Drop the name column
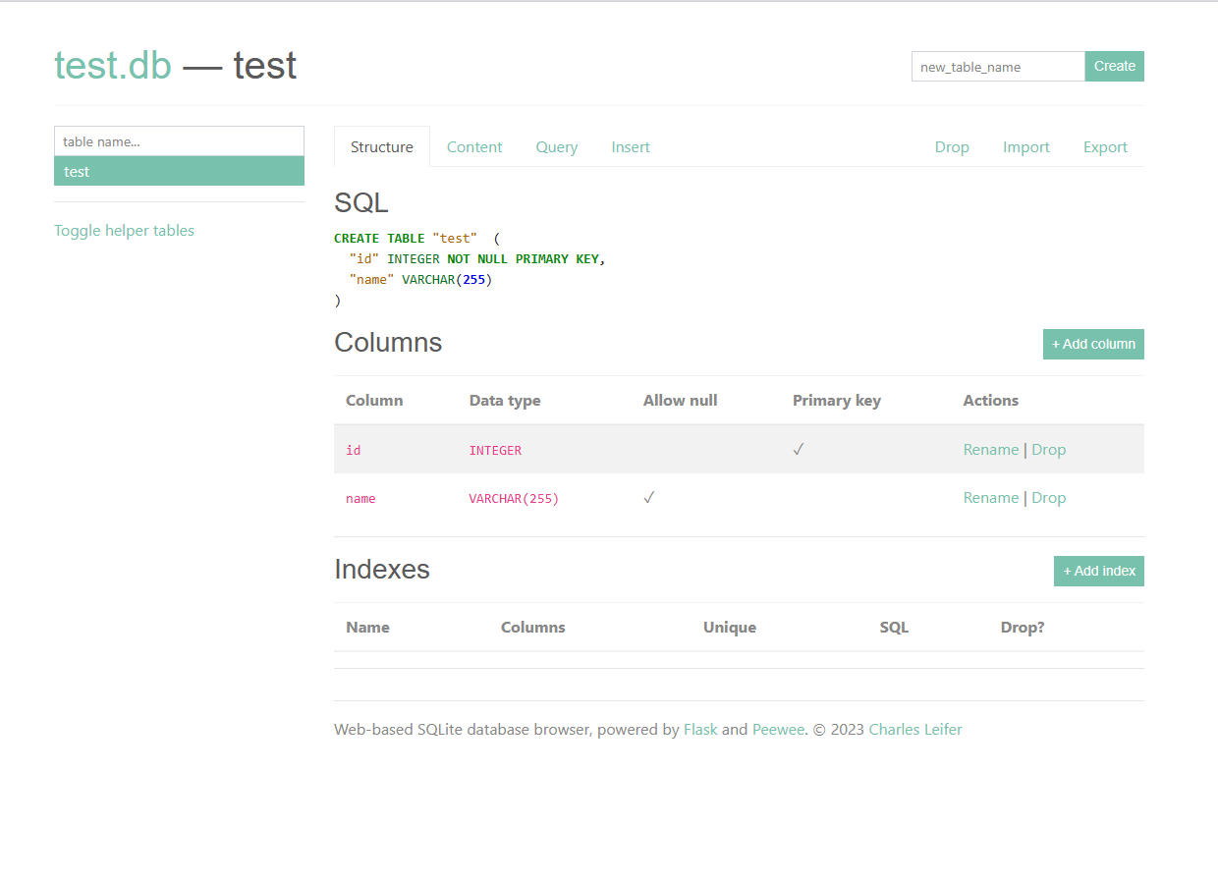 (1048, 497)
